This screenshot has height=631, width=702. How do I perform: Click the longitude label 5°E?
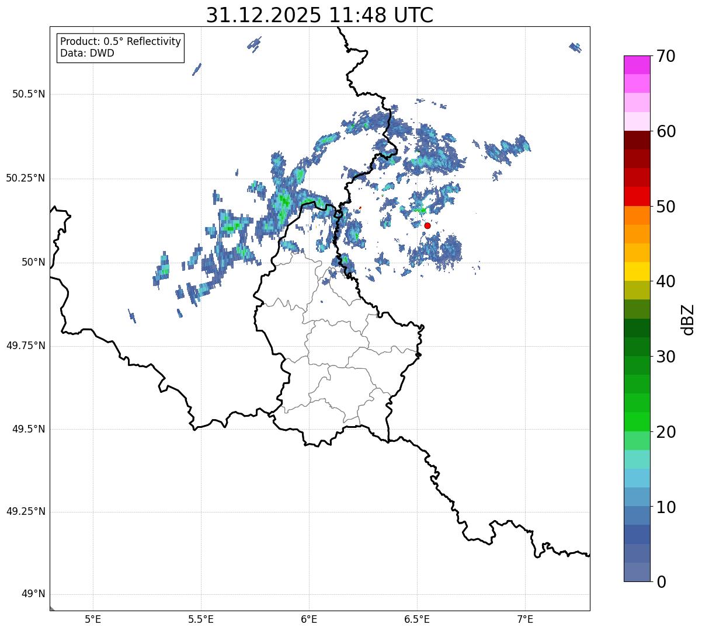pyautogui.click(x=93, y=619)
